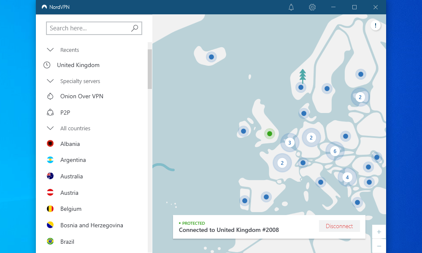This screenshot has height=253, width=422.
Task: Click the Bosnia and Herzegovina flag icon
Action: click(50, 225)
